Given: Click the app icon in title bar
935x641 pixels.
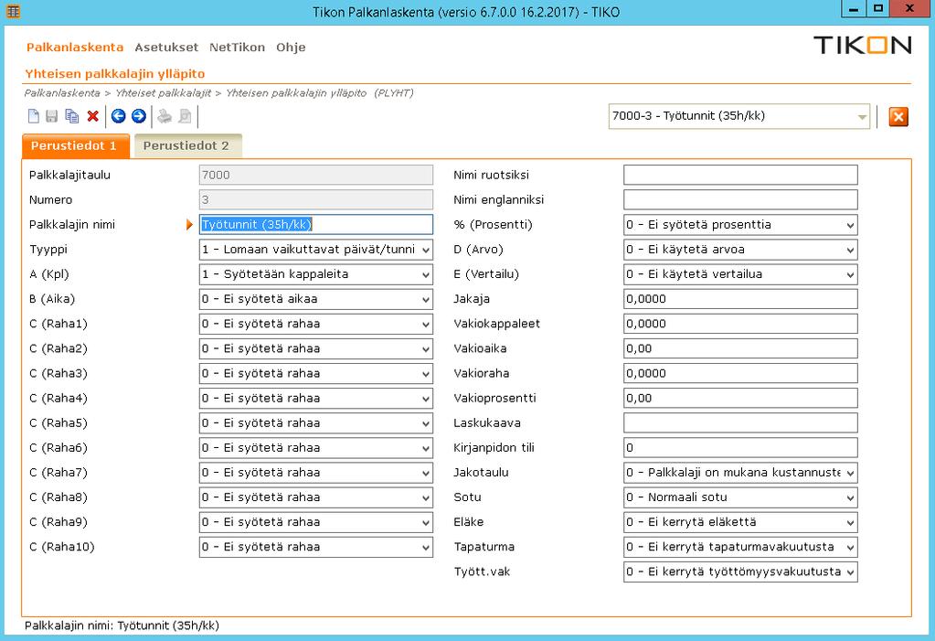Looking at the screenshot, I should (13, 11).
